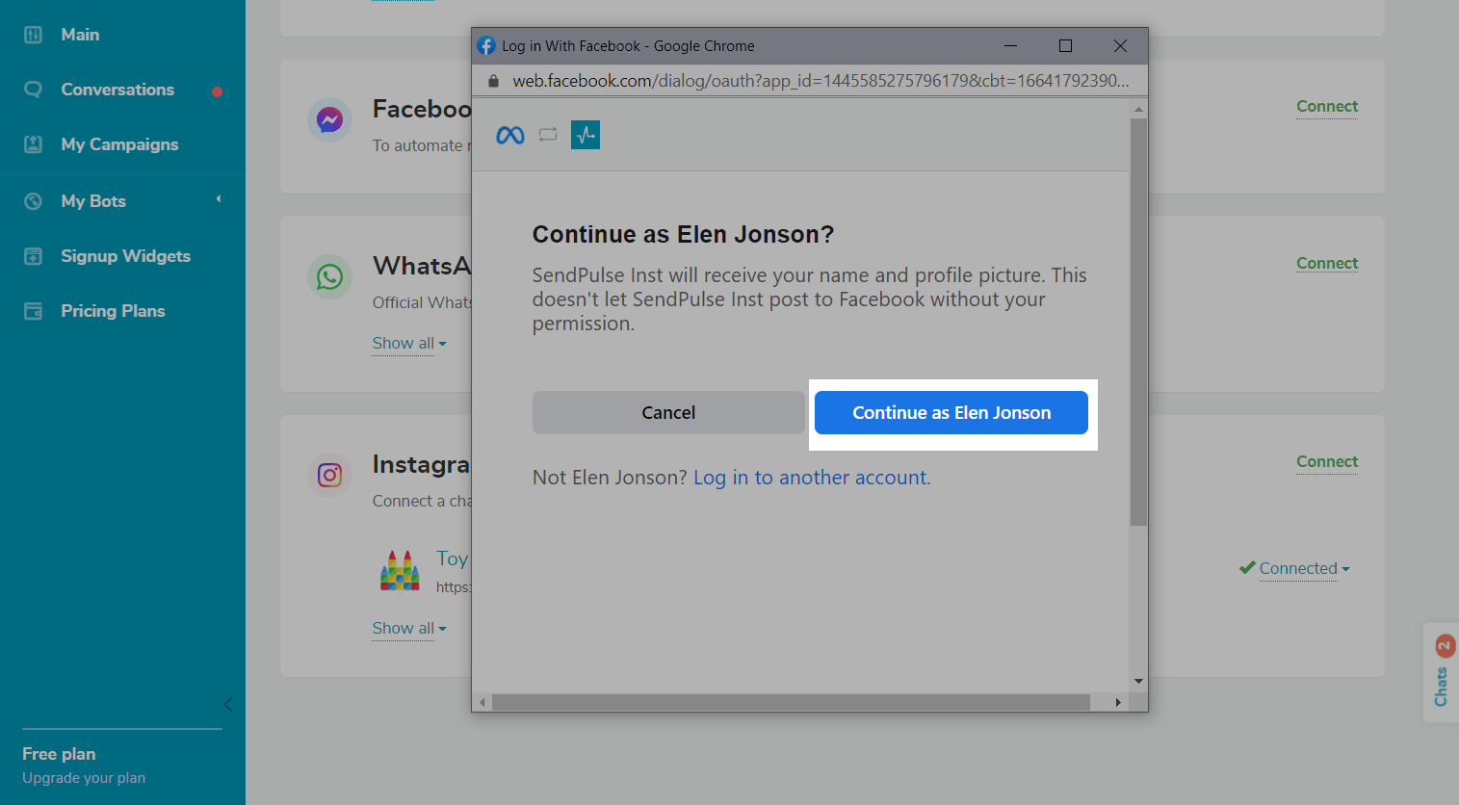Expand the My Bots submenu arrow
The width and height of the screenshot is (1459, 805).
coord(219,199)
